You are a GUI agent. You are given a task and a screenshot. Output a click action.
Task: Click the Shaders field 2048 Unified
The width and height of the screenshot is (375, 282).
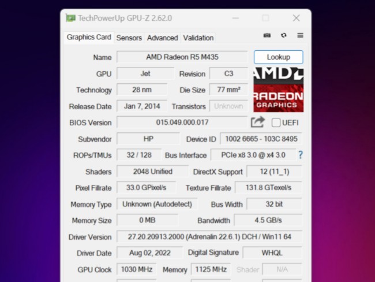coord(152,172)
